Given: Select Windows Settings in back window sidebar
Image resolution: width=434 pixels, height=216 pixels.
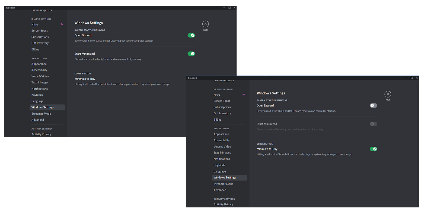Looking at the screenshot, I should pos(47,107).
